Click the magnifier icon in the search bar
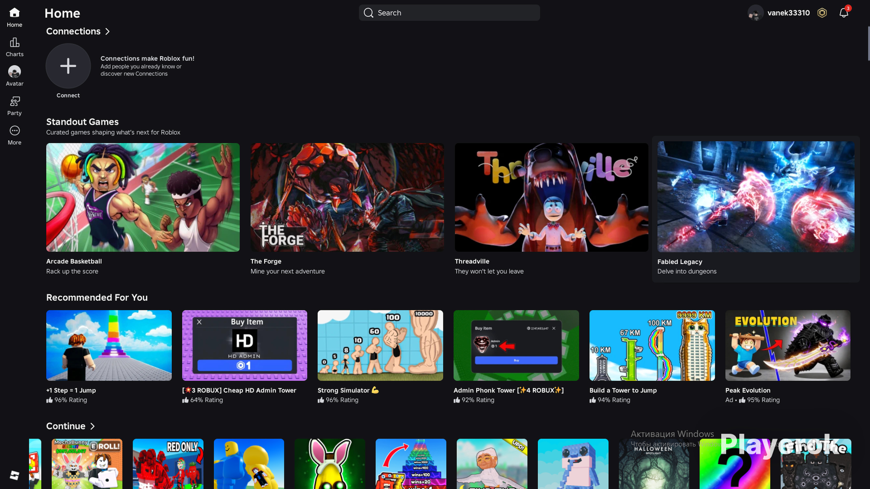 pyautogui.click(x=368, y=13)
